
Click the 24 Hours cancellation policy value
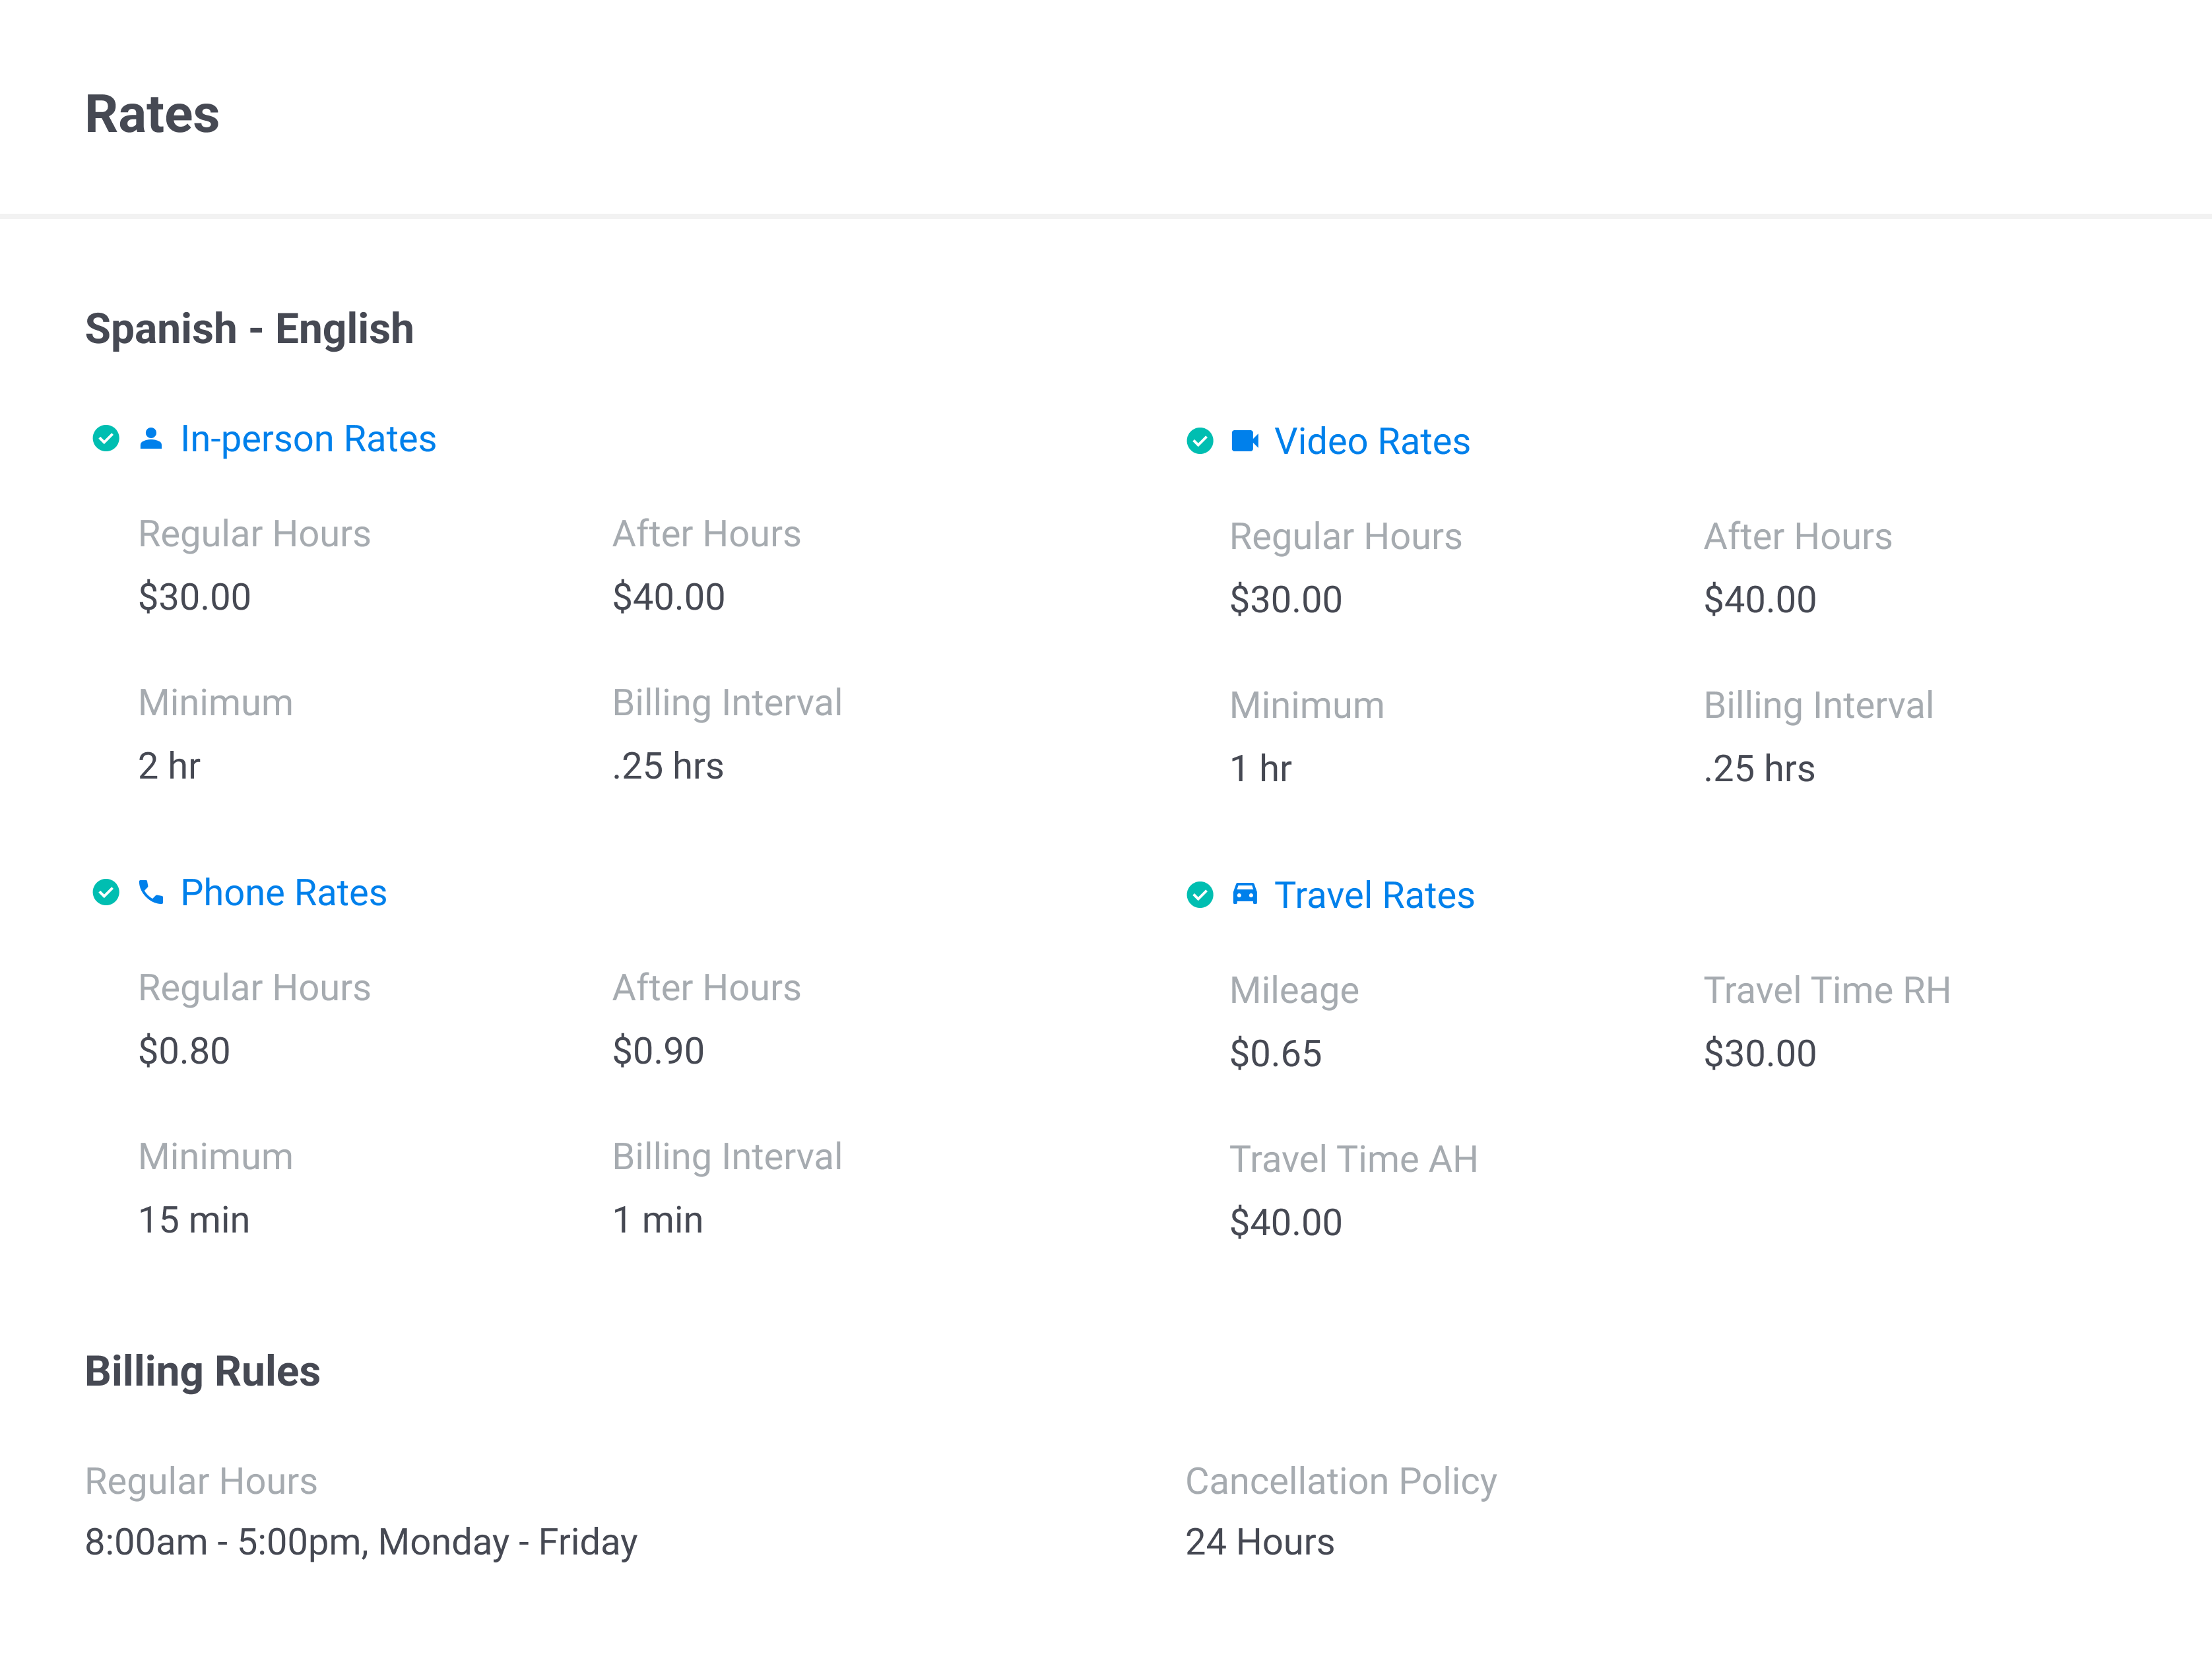click(1259, 1542)
